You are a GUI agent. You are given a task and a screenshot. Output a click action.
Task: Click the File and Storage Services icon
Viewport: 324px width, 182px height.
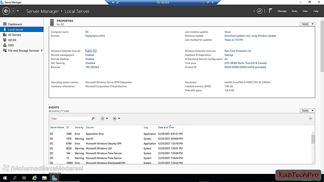5,51
